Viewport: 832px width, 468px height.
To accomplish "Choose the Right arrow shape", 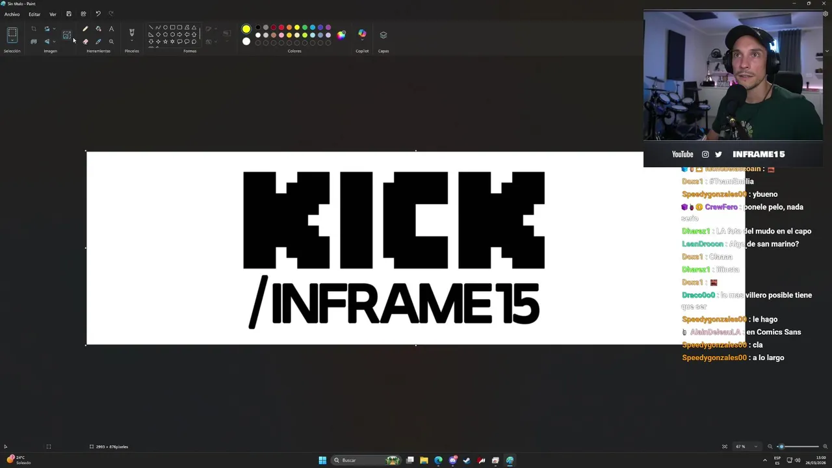I will point(179,34).
